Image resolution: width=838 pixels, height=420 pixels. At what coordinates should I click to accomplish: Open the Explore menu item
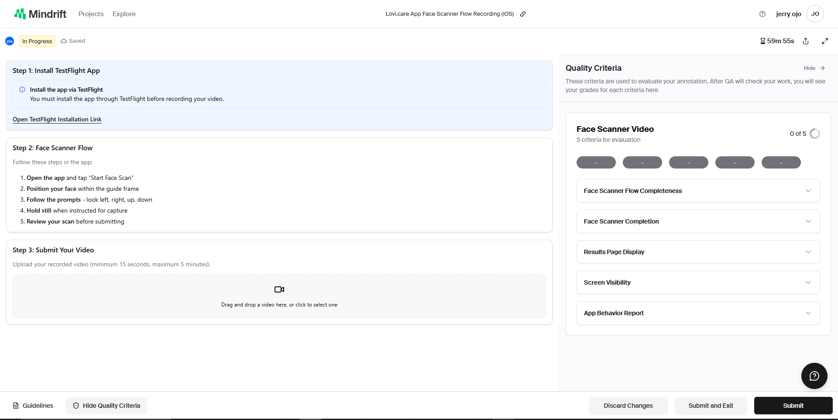(x=124, y=14)
